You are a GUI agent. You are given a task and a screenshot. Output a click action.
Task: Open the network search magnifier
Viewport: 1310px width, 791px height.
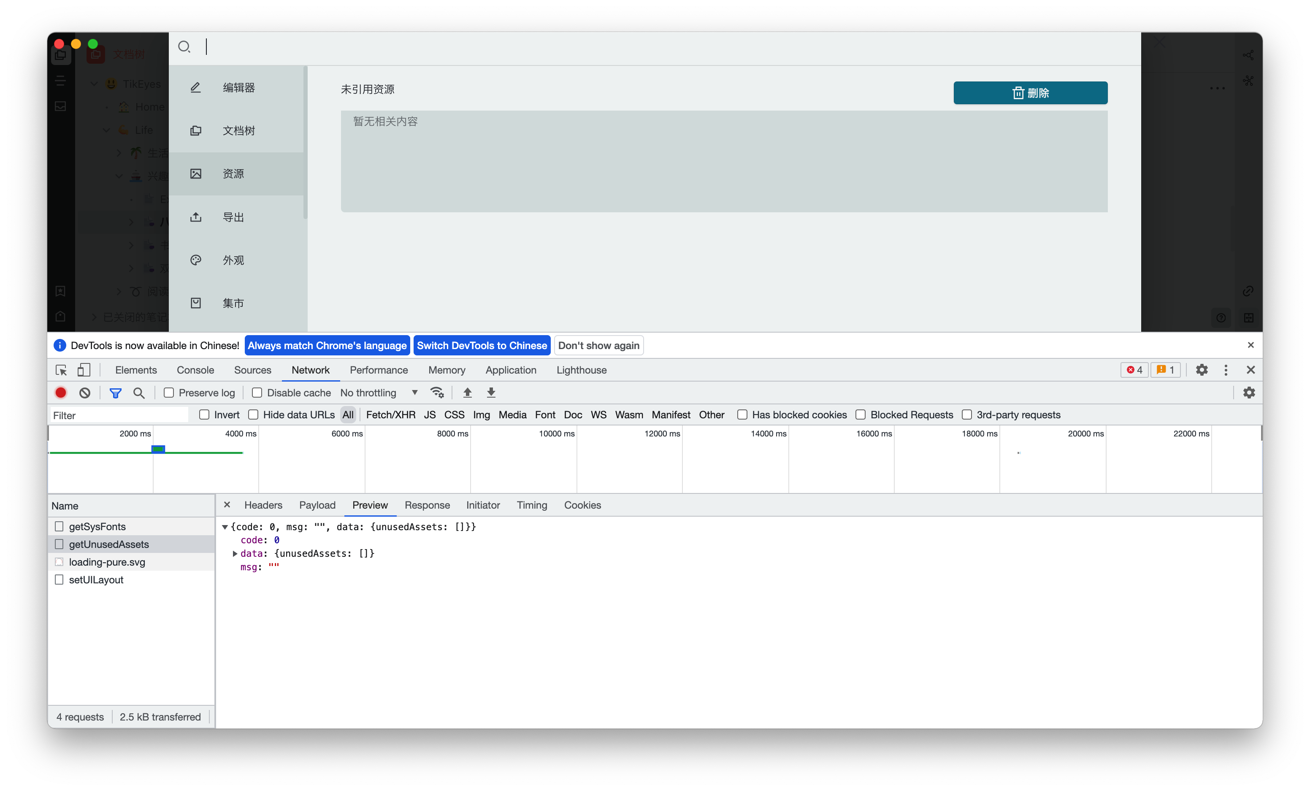(139, 393)
